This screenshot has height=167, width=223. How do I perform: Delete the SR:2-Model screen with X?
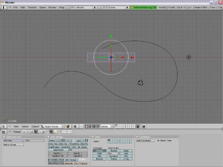[95, 8]
